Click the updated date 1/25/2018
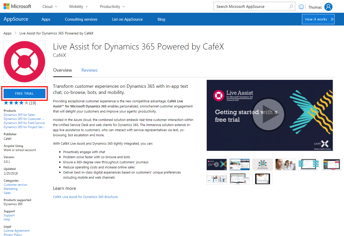 [x=11, y=173]
